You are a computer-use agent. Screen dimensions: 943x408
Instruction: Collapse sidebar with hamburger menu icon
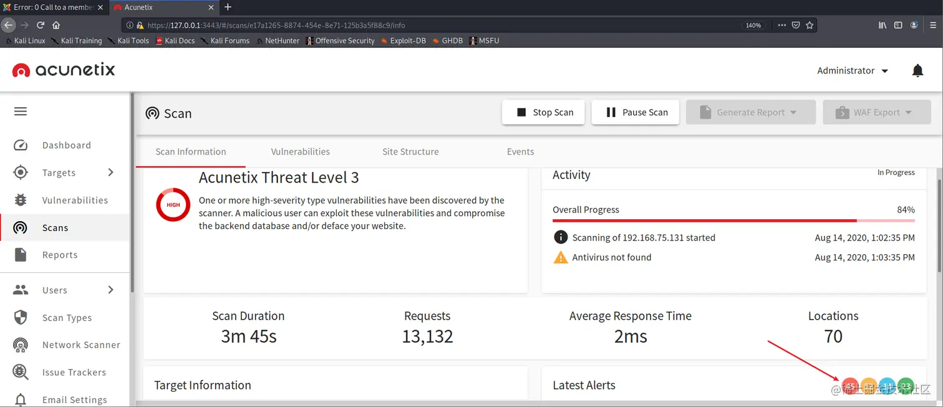pyautogui.click(x=21, y=111)
